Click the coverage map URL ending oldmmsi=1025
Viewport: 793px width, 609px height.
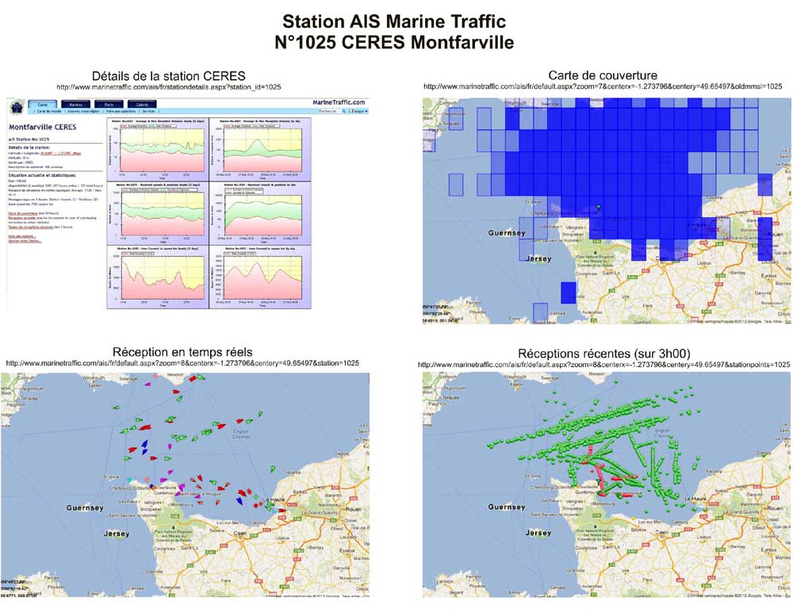(x=603, y=86)
